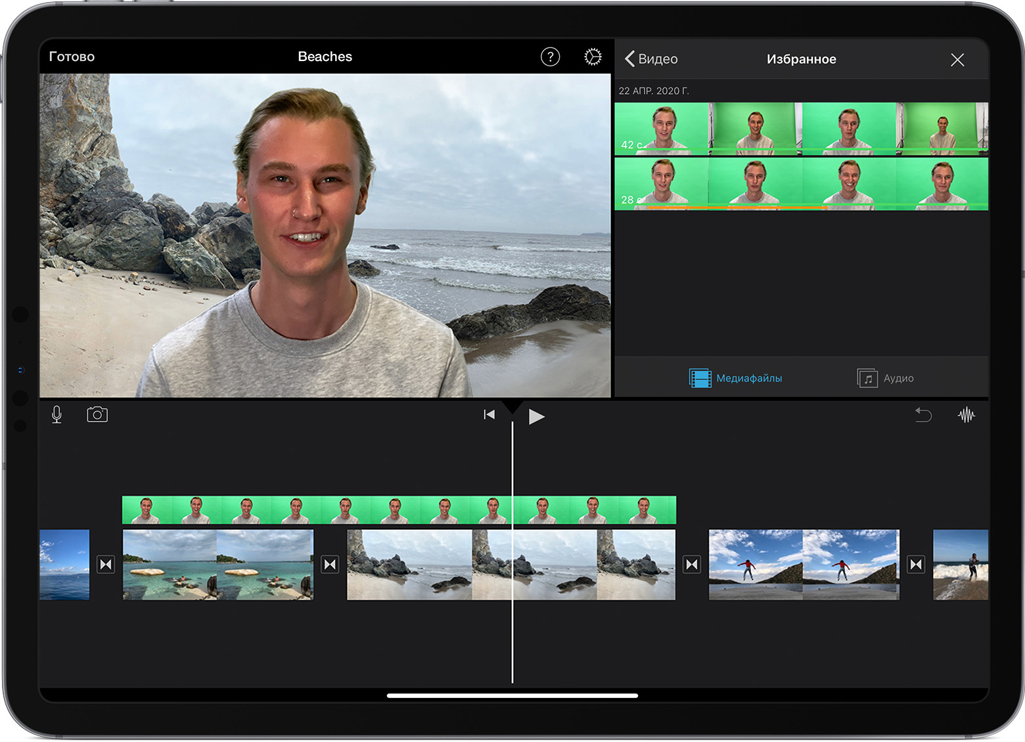Image resolution: width=1025 pixels, height=742 pixels.
Task: Capture a frame using the camera icon
Action: pos(97,414)
